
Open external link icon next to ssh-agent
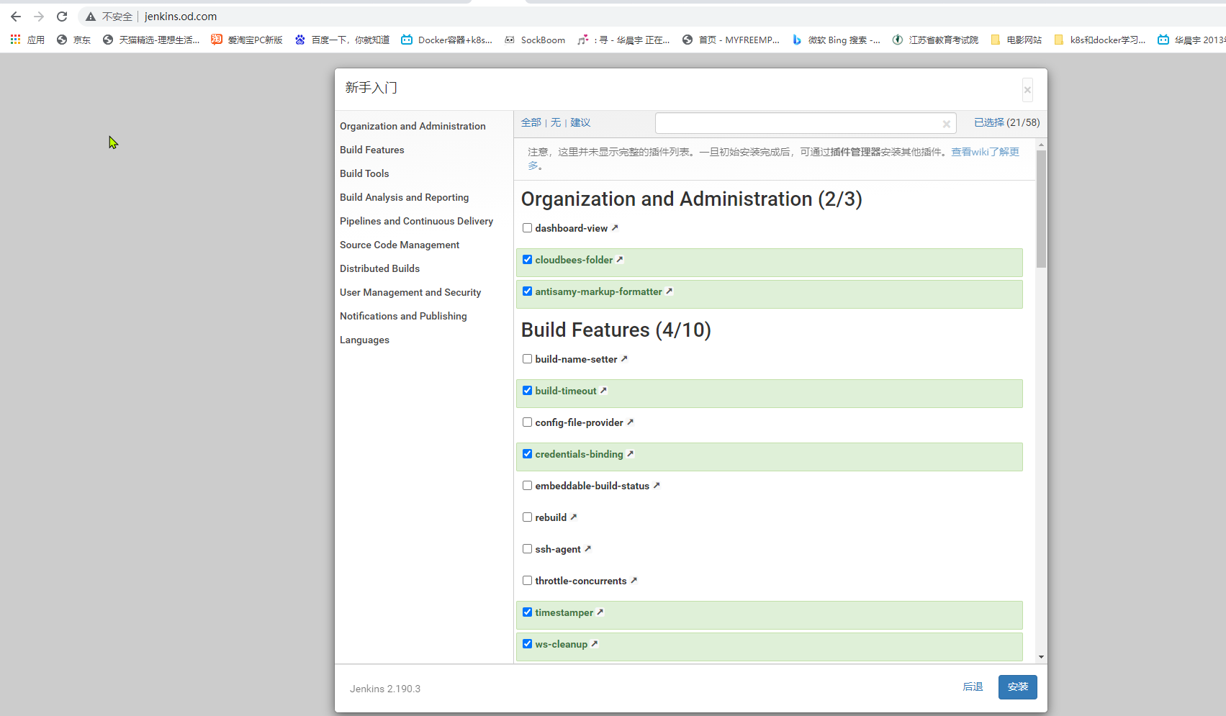coord(587,548)
